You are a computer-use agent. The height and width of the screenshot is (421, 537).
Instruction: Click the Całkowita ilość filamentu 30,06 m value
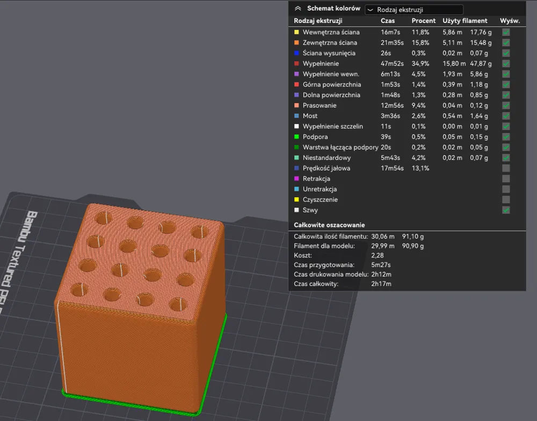coord(383,237)
